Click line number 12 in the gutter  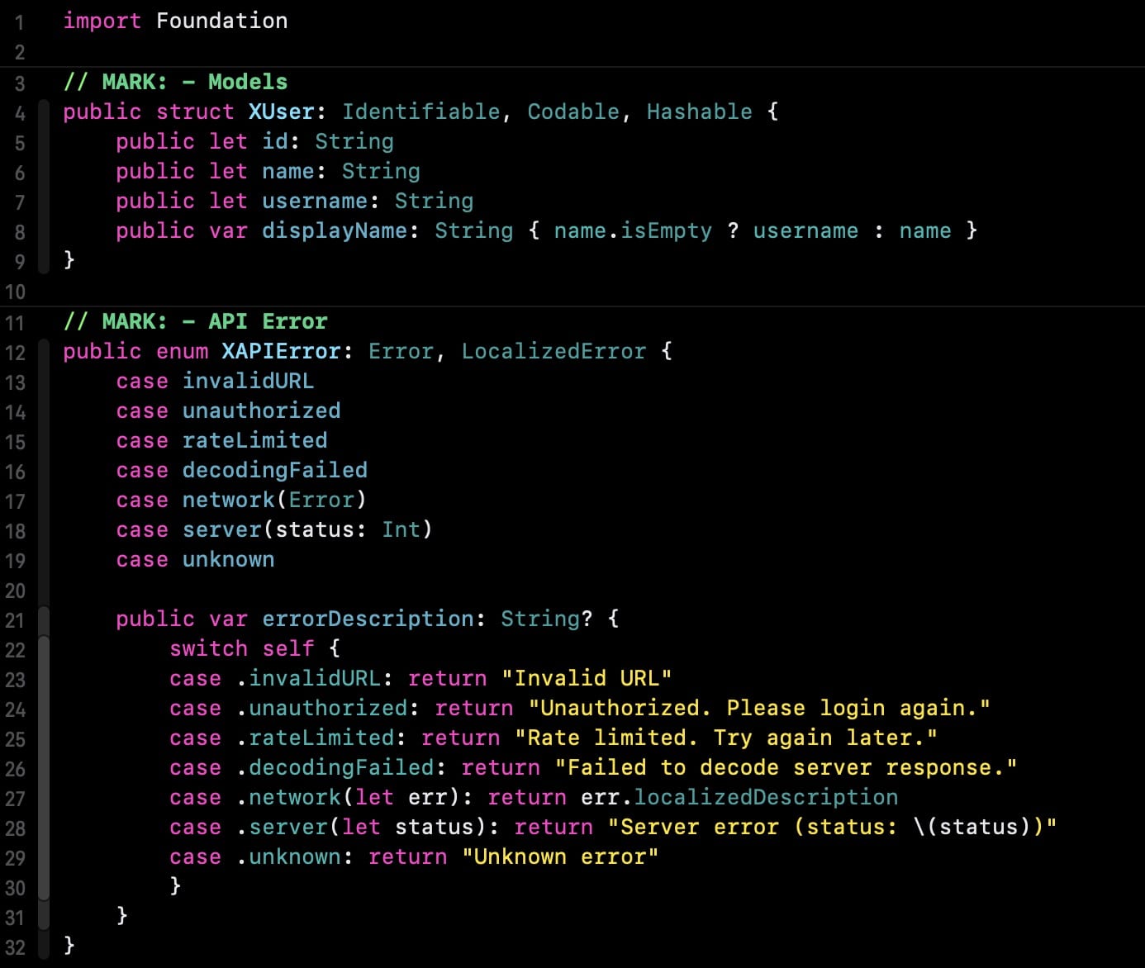(x=16, y=353)
